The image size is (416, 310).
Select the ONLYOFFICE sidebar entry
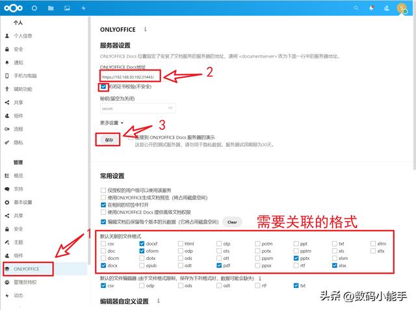[x=44, y=269]
